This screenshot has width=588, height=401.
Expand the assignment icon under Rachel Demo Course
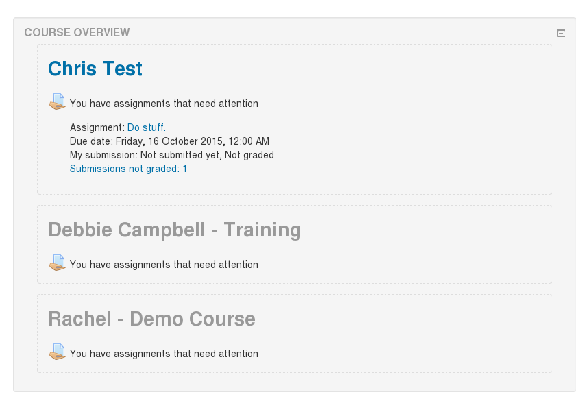click(x=58, y=352)
